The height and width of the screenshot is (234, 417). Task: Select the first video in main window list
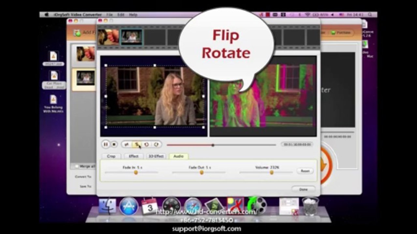click(83, 54)
